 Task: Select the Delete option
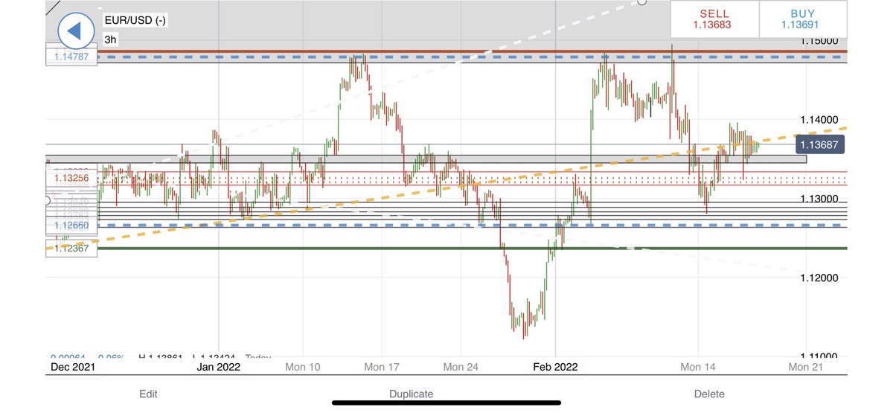[708, 394]
